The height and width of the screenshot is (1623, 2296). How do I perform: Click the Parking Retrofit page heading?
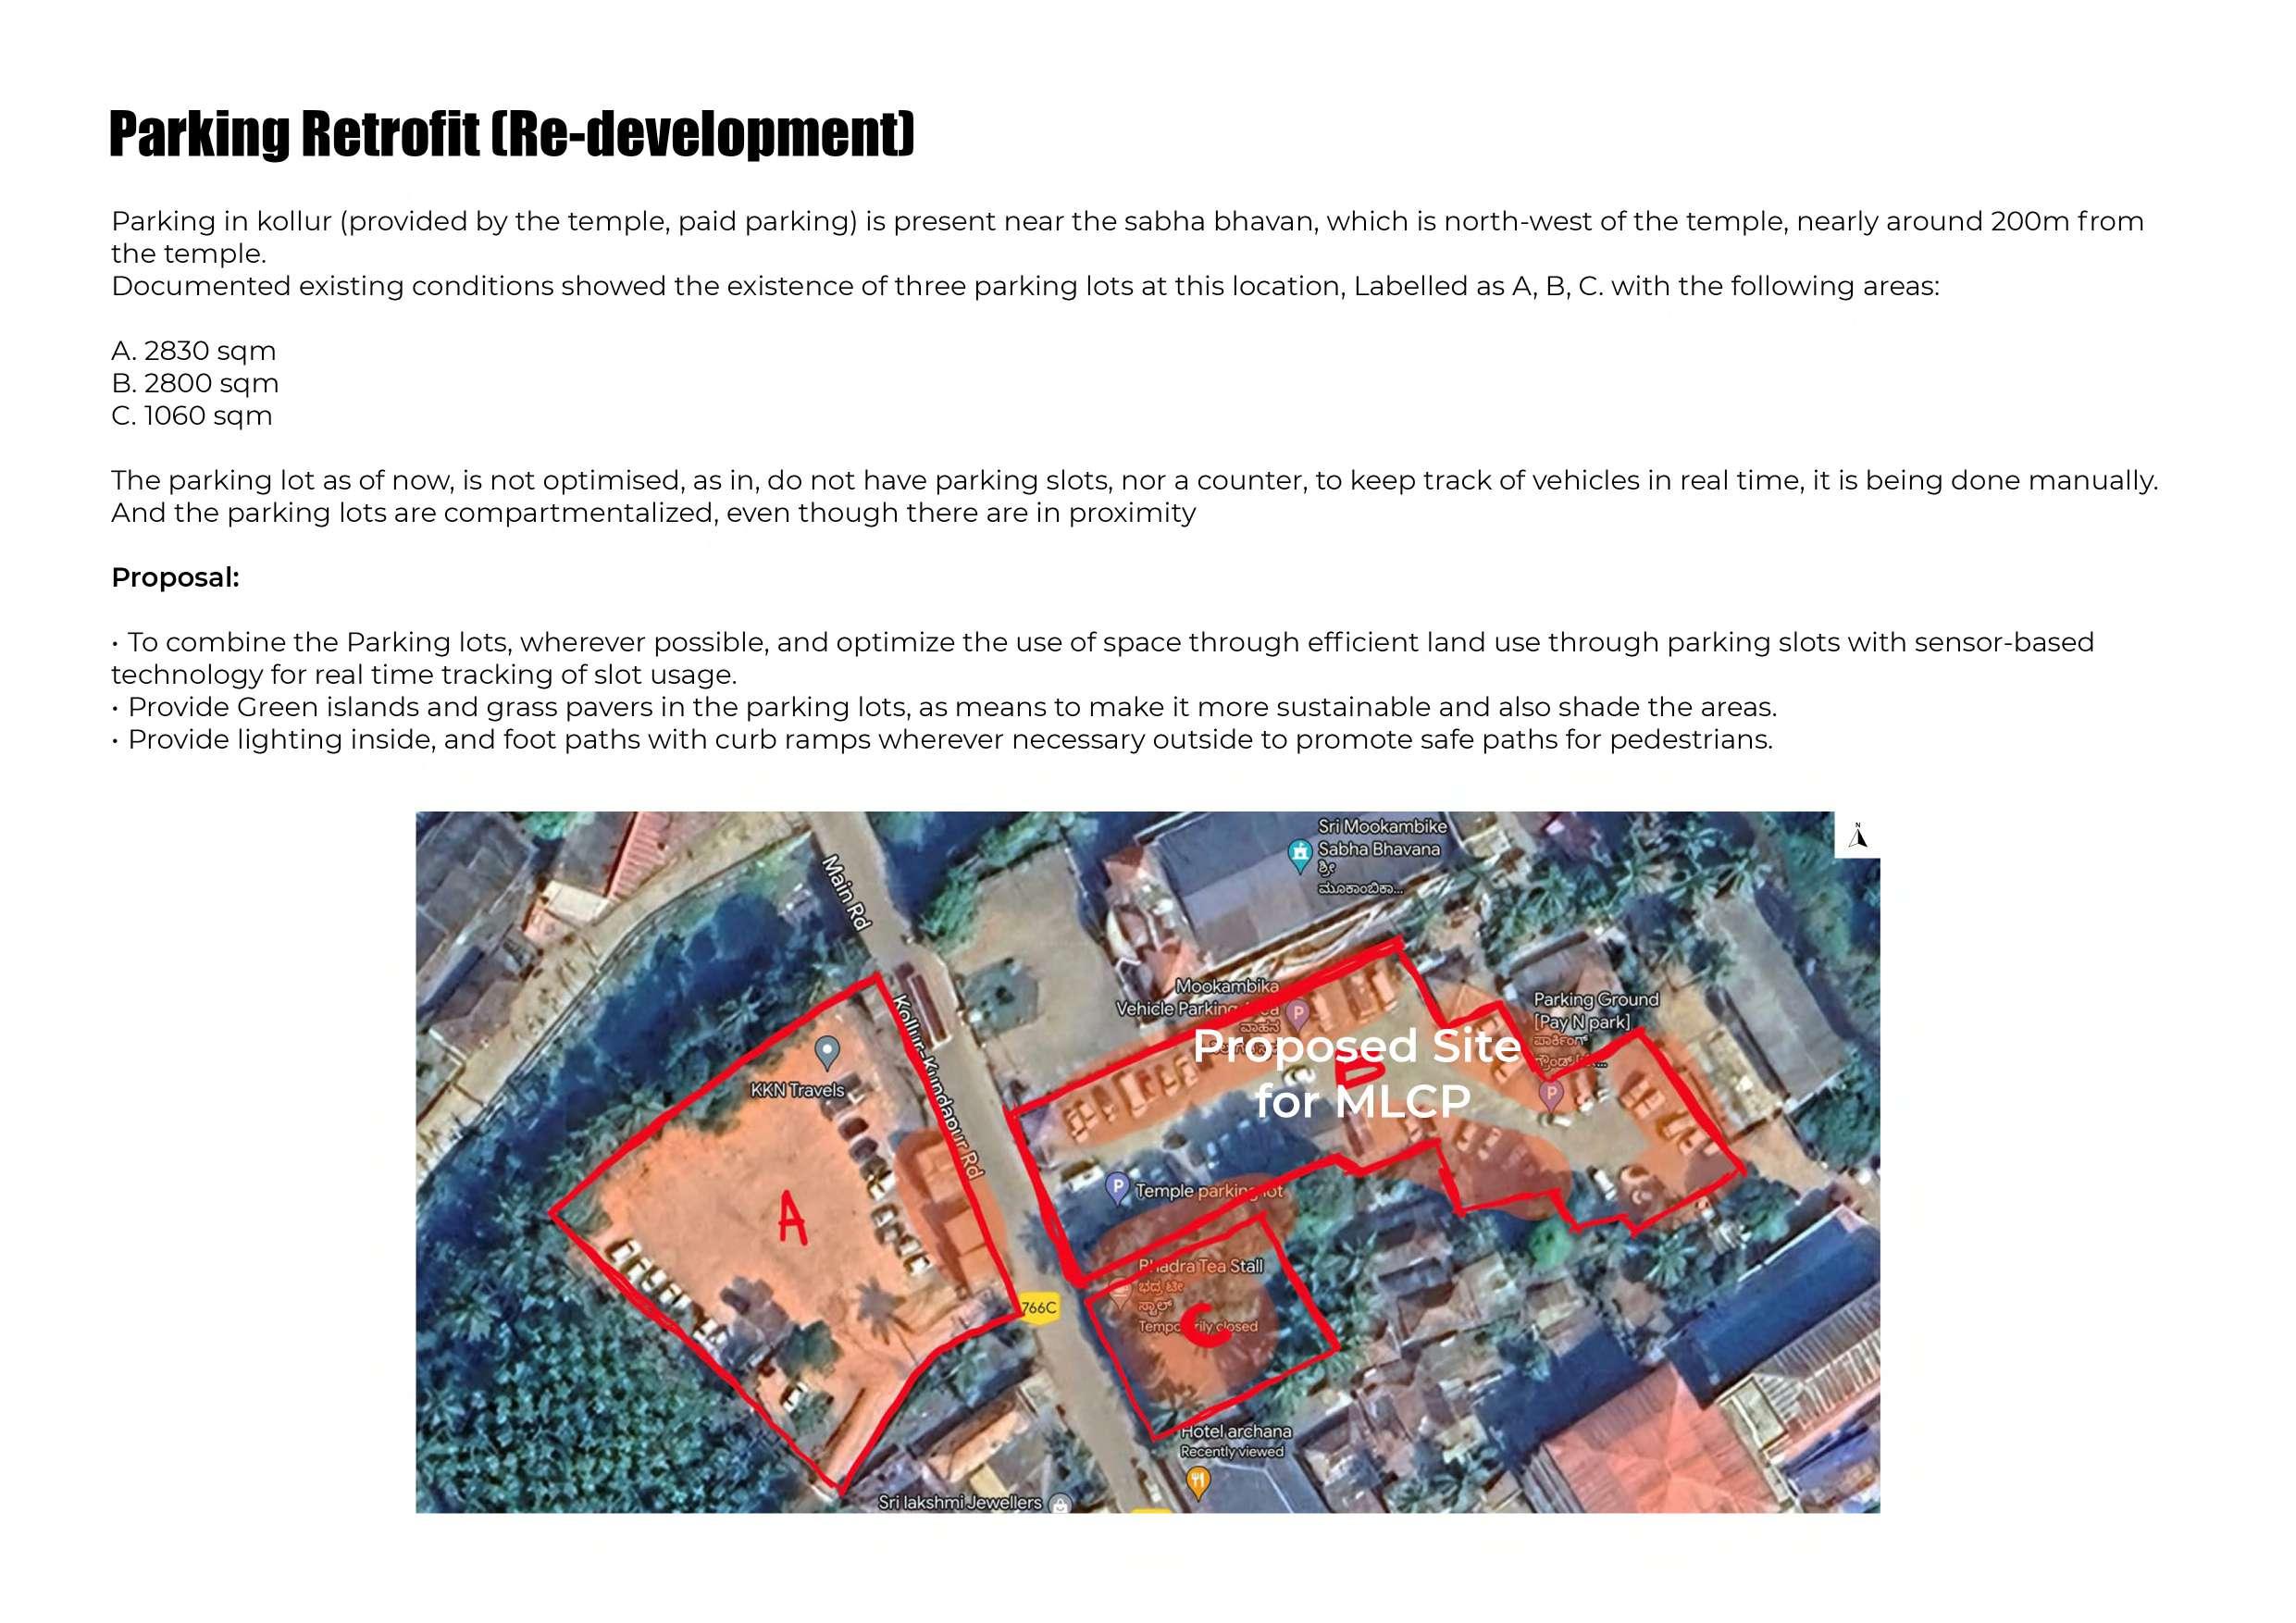[511, 134]
